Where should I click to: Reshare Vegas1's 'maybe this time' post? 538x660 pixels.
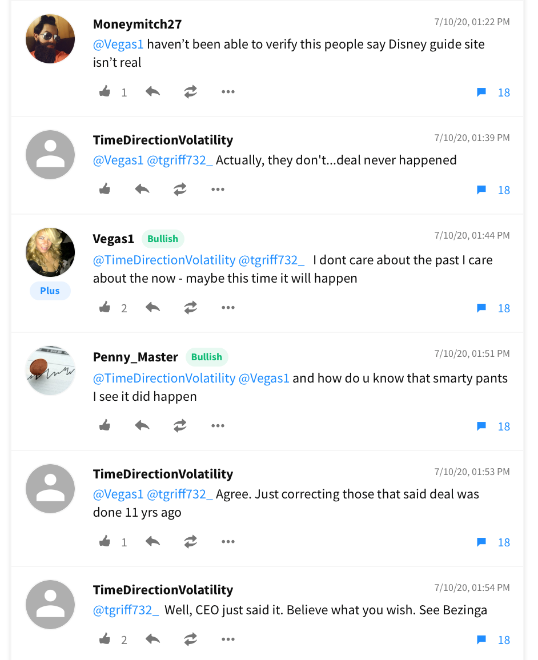coord(190,308)
